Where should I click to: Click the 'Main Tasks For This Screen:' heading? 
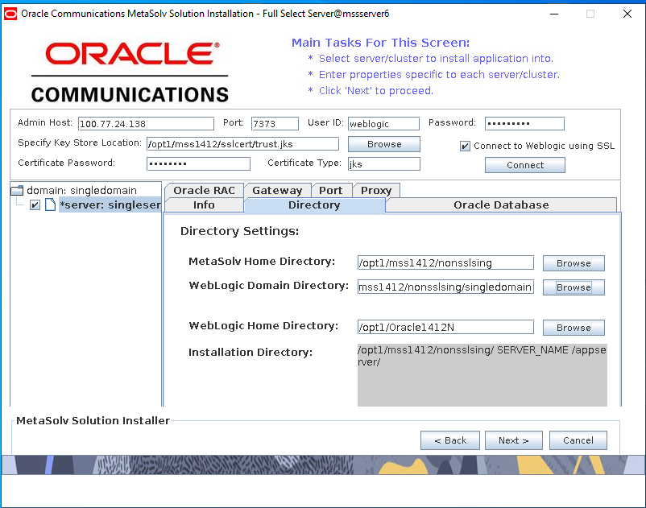point(380,43)
